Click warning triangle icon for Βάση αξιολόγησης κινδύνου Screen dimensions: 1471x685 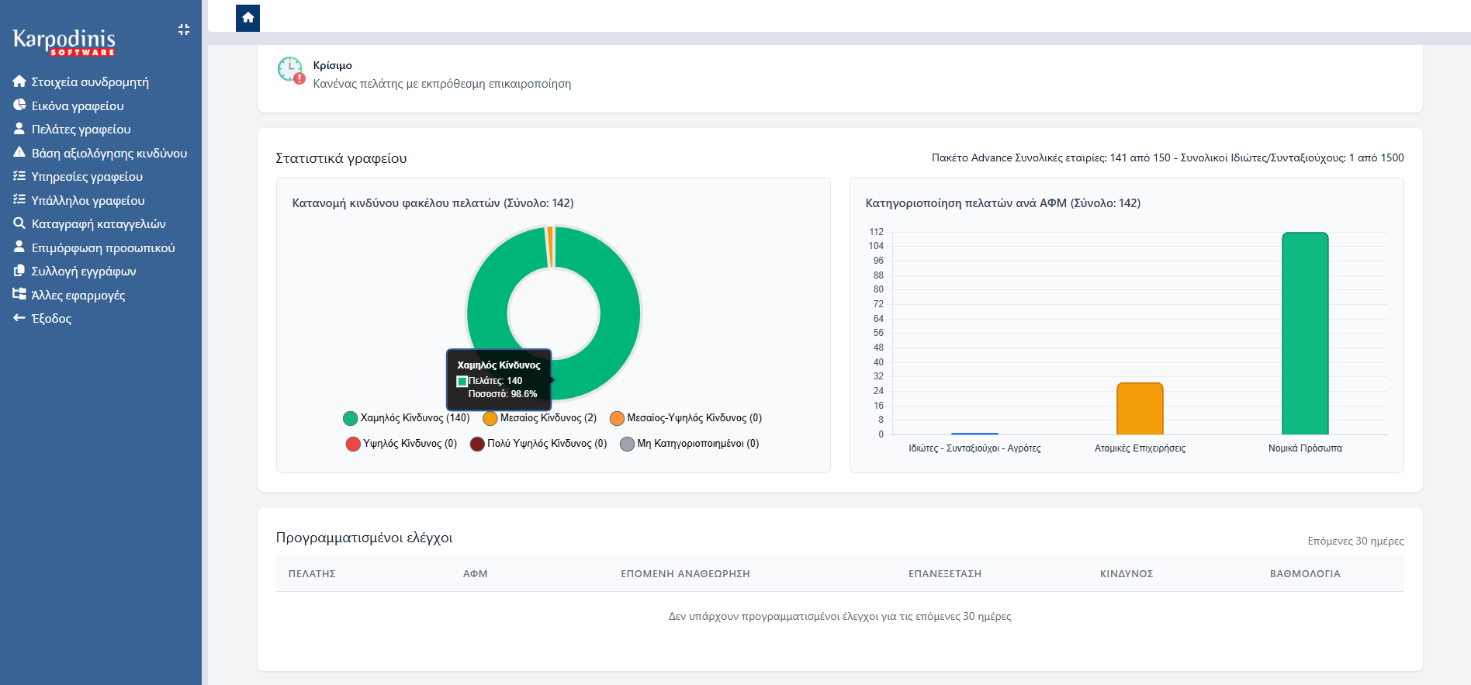click(19, 153)
